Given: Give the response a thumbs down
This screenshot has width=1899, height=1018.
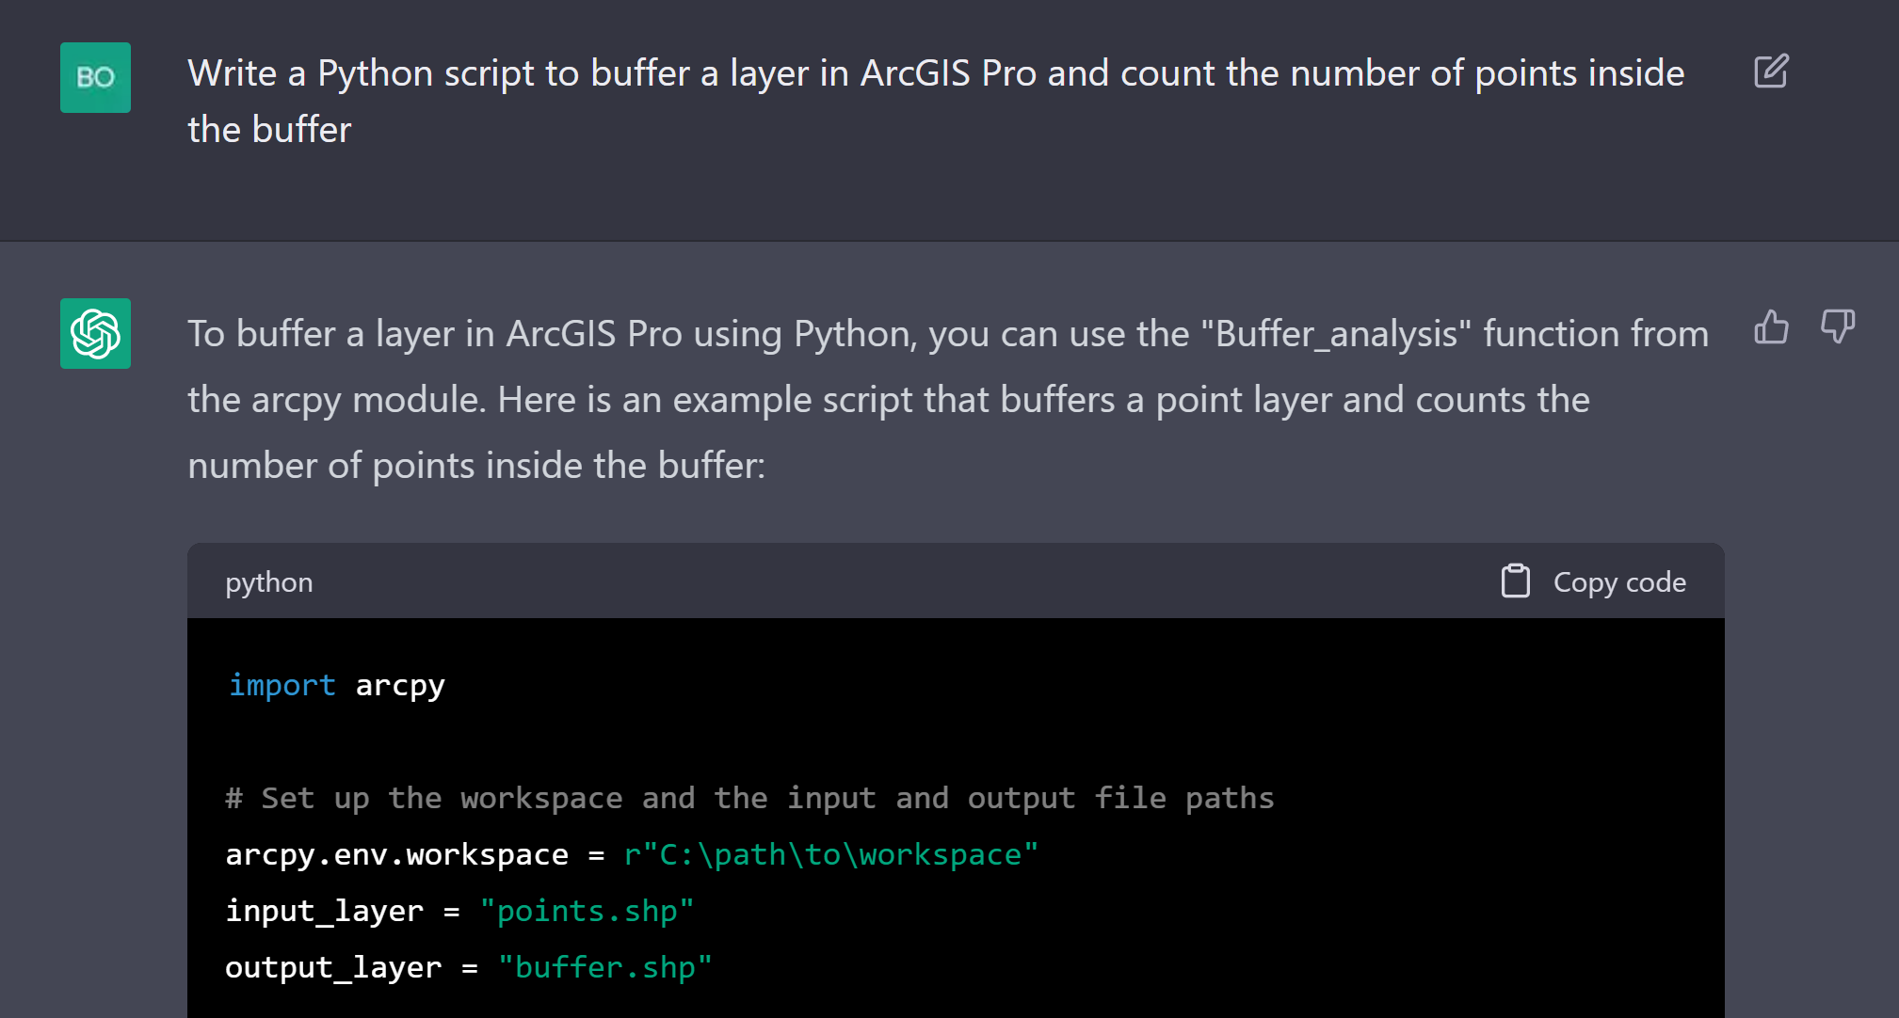Looking at the screenshot, I should (x=1837, y=327).
